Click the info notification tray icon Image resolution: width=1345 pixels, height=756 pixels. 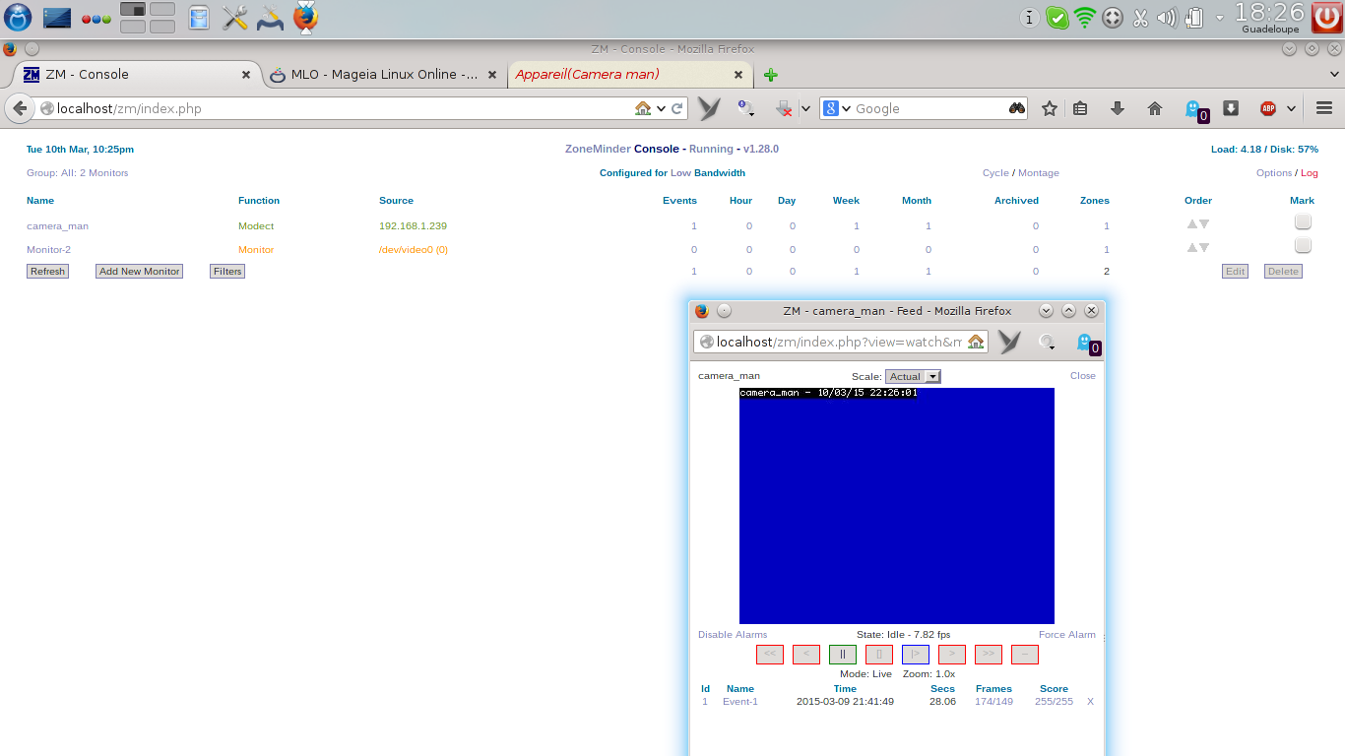pyautogui.click(x=1030, y=18)
